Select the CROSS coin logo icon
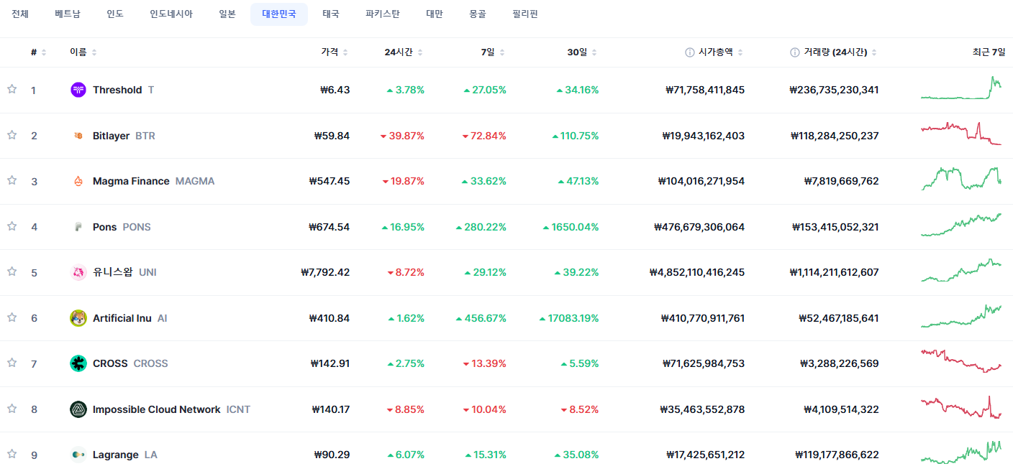 [78, 363]
